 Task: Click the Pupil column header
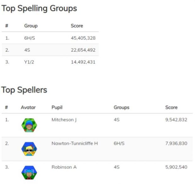click(57, 107)
